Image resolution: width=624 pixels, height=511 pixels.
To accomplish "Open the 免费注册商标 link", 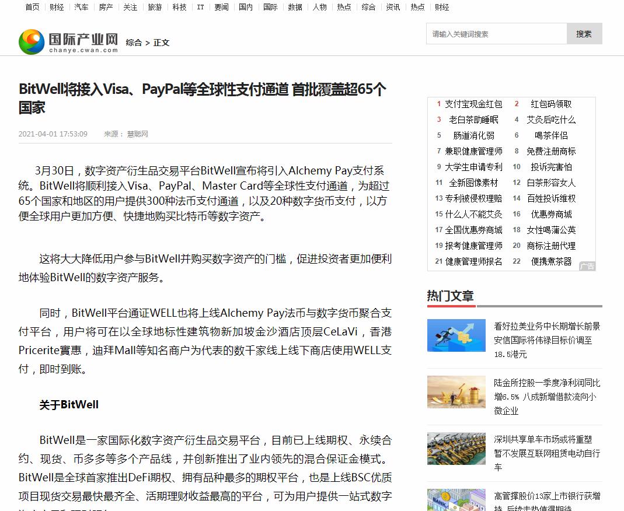I will tap(551, 151).
